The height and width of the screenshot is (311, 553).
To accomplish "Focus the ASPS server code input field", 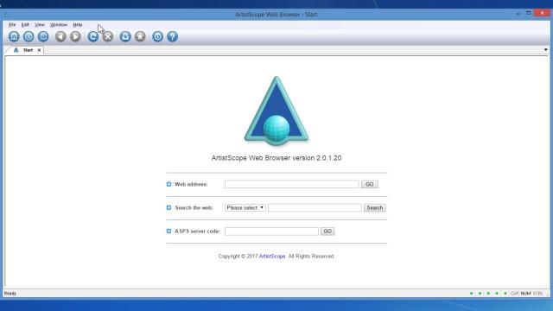I will click(271, 232).
